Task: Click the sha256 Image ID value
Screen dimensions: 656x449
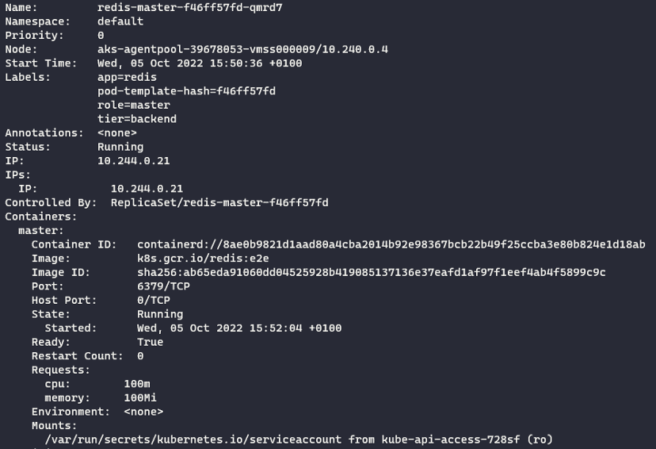Action: click(371, 272)
